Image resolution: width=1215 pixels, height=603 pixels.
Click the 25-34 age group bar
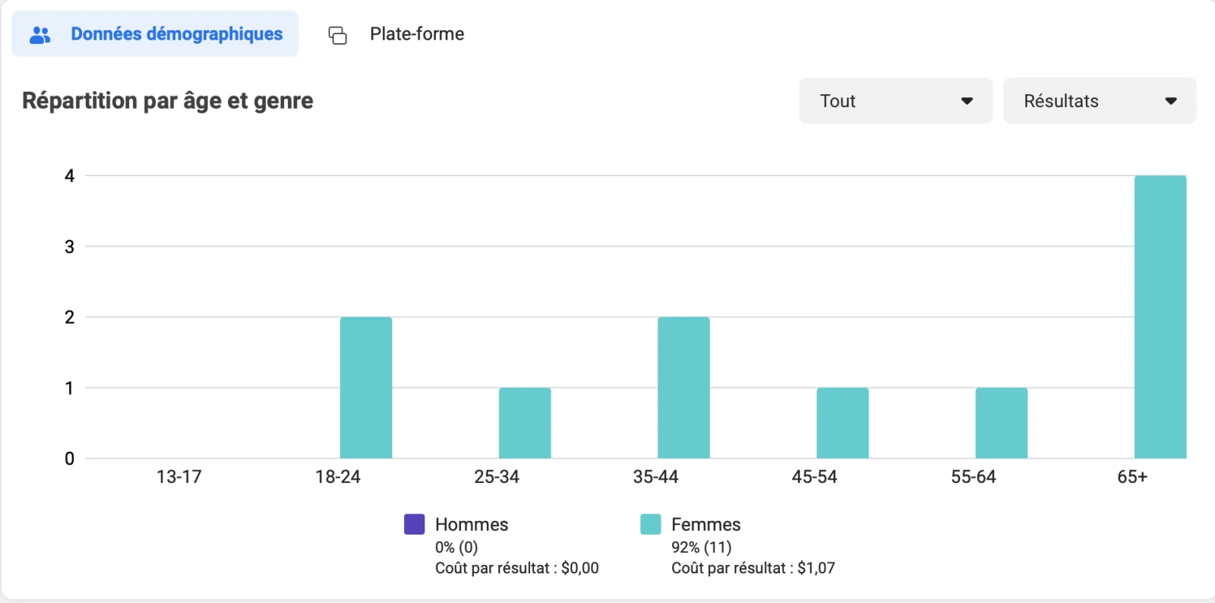(525, 423)
